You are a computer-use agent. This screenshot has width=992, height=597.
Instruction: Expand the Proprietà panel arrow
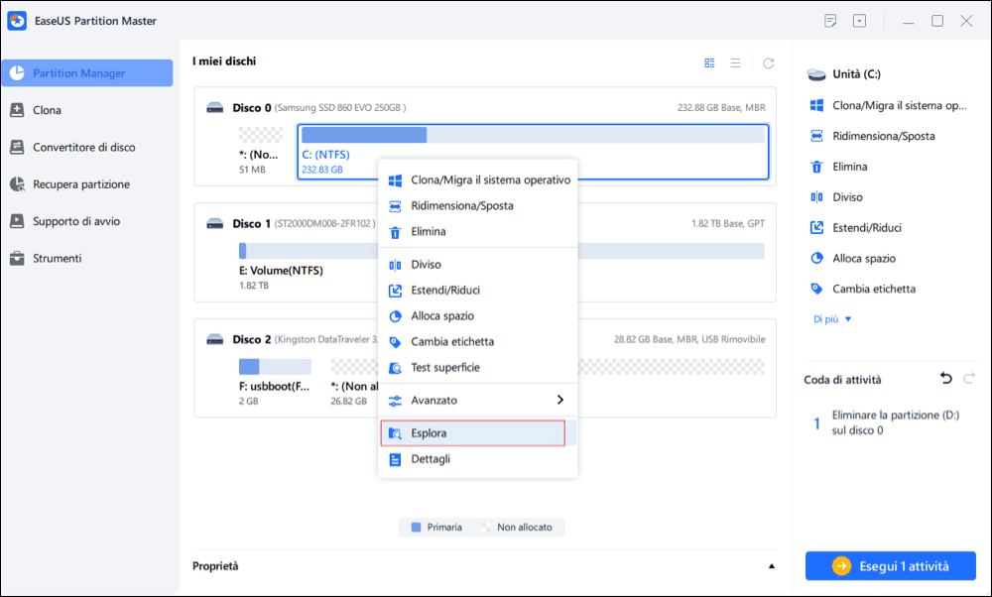771,566
